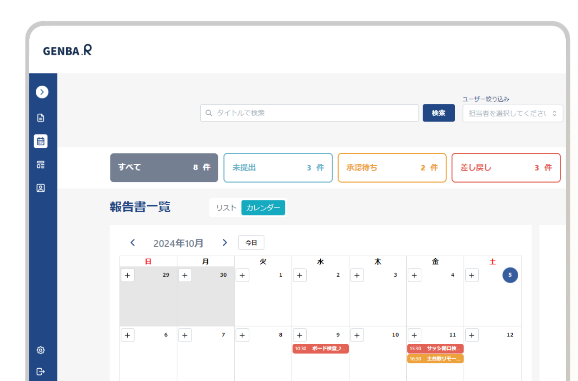
Task: Go to previous month with left chevron
Action: (133, 243)
